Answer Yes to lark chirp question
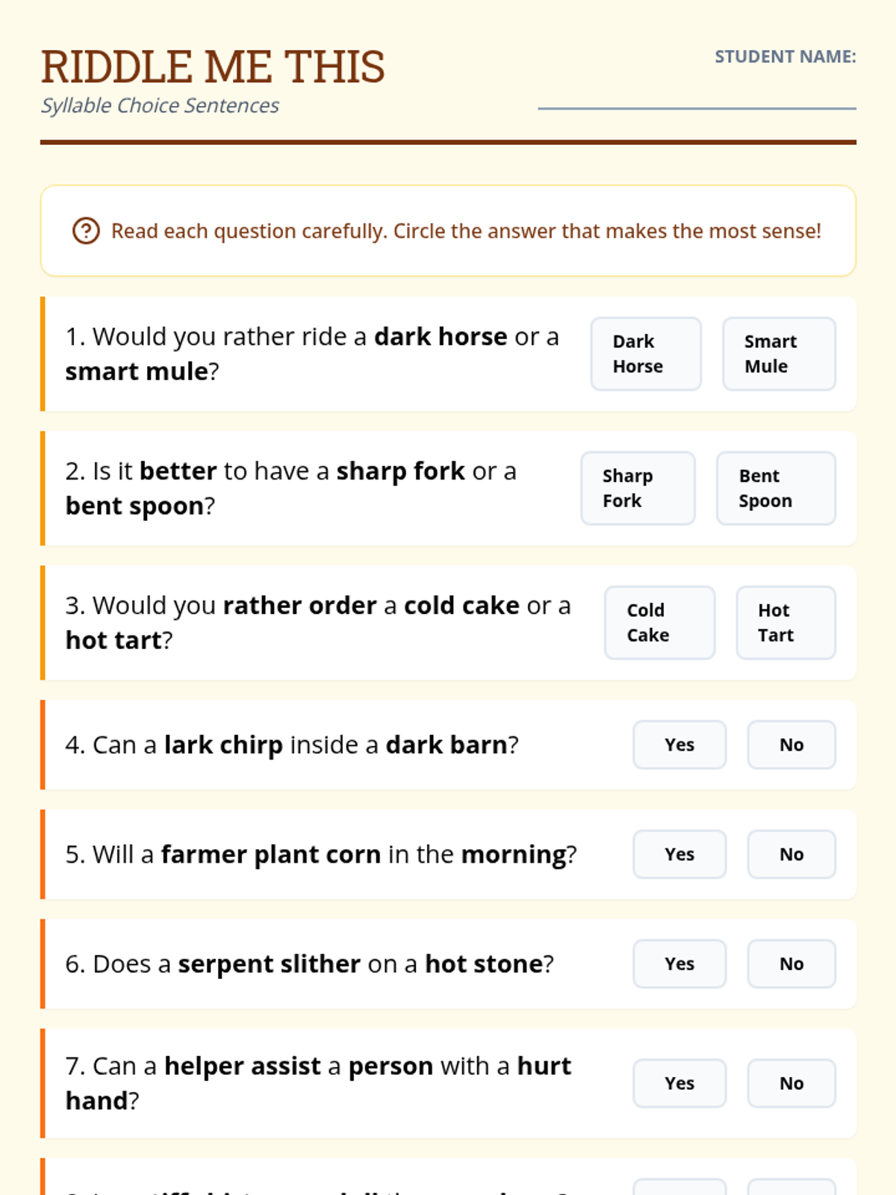Screen dimensions: 896x1195 679,745
